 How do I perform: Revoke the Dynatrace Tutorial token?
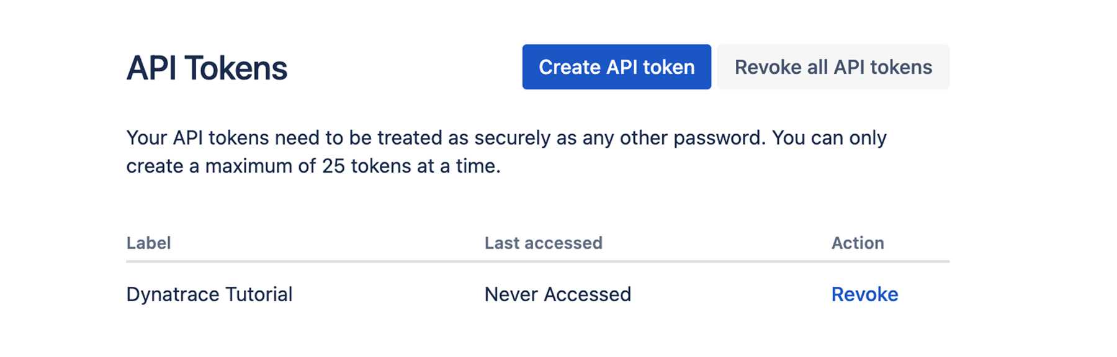pos(864,294)
